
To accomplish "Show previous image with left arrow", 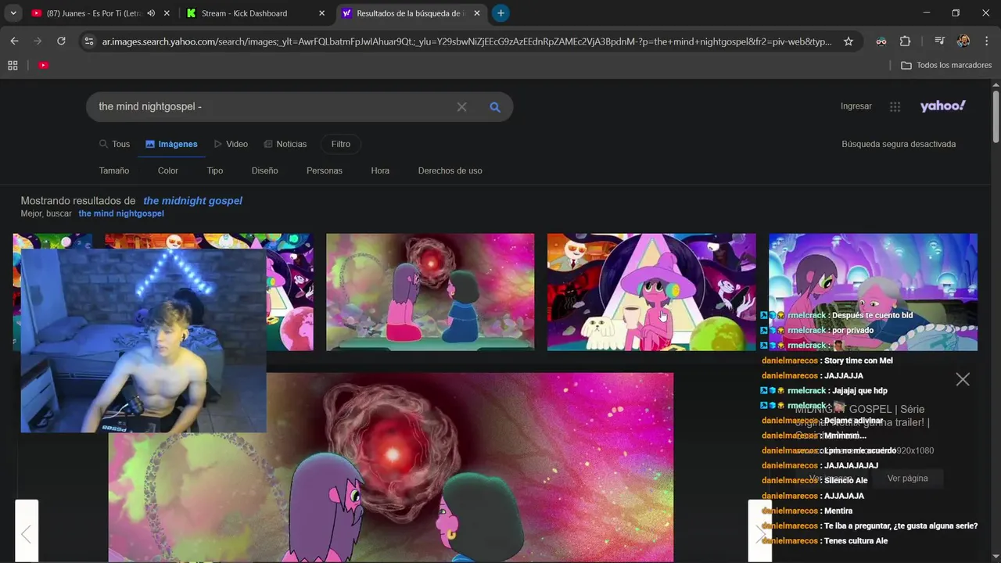I will [27, 532].
